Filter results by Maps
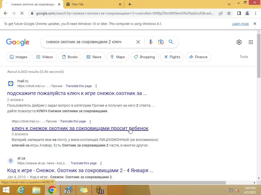Image resolution: width=261 pixels, height=195 pixels. pyautogui.click(x=118, y=57)
